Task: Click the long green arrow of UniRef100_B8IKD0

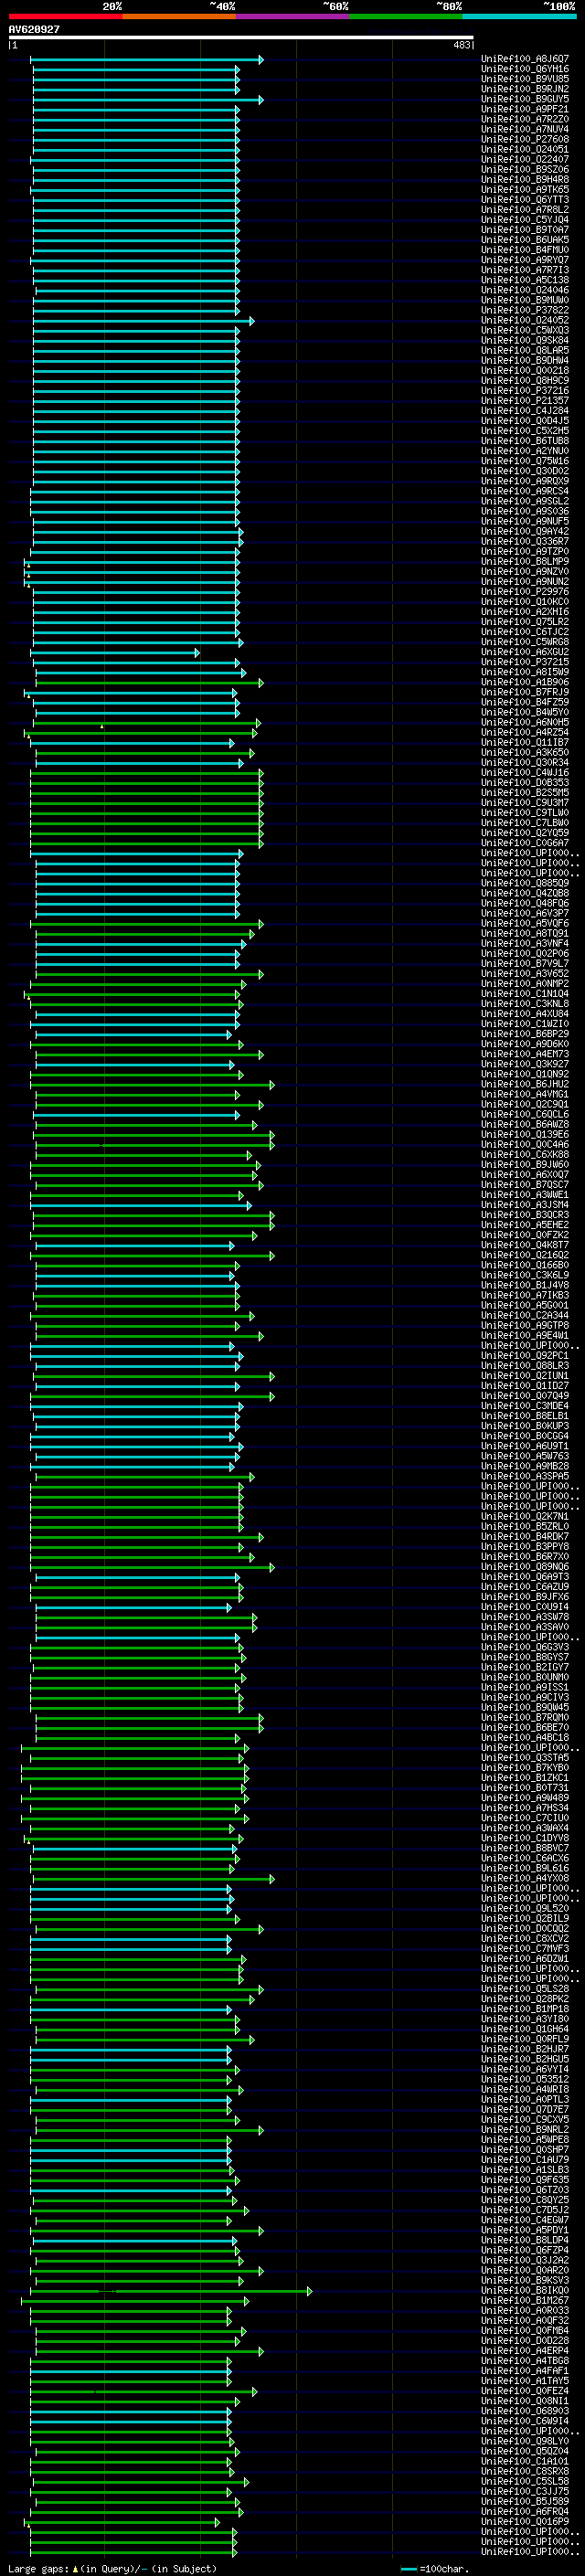Action: [172, 2290]
